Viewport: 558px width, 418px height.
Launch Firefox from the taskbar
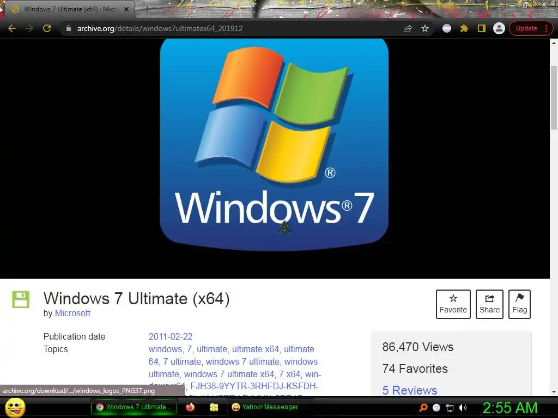190,407
